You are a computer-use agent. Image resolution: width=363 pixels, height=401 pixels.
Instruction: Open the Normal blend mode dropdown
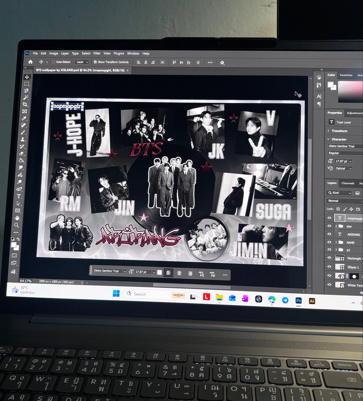coord(344,201)
